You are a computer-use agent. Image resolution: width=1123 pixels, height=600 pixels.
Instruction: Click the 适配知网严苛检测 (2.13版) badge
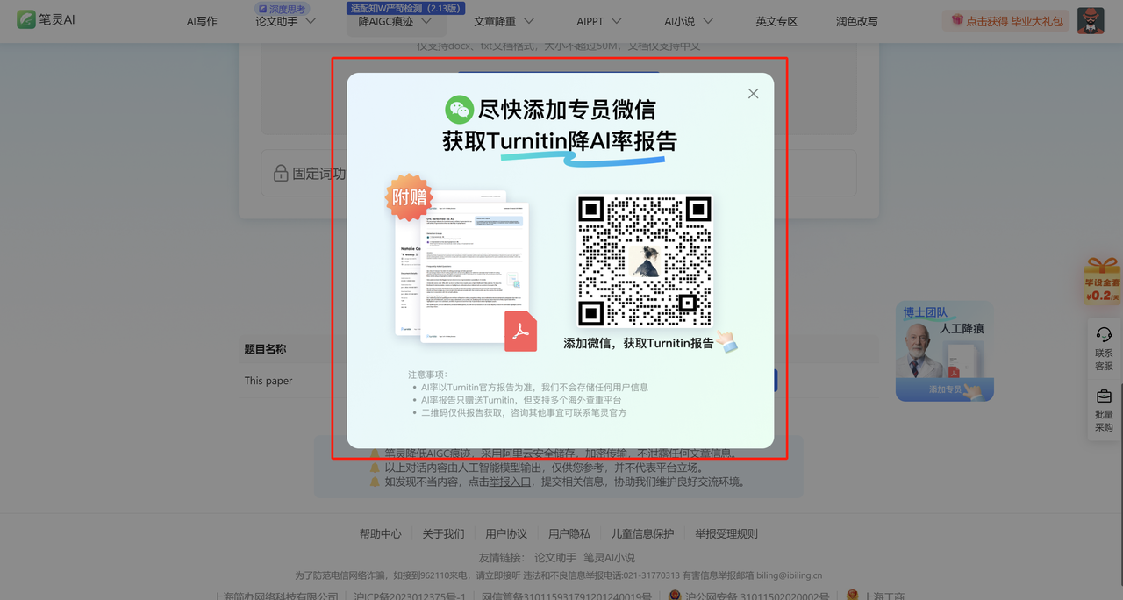coord(406,8)
